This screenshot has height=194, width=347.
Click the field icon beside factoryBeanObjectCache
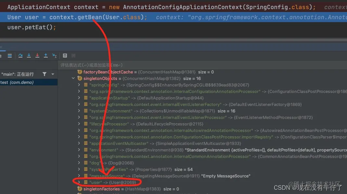click(x=80, y=72)
